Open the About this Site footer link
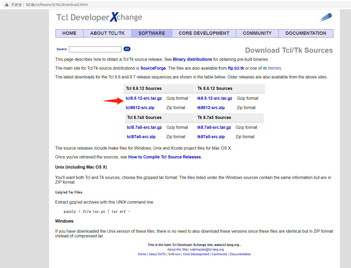 177,250
